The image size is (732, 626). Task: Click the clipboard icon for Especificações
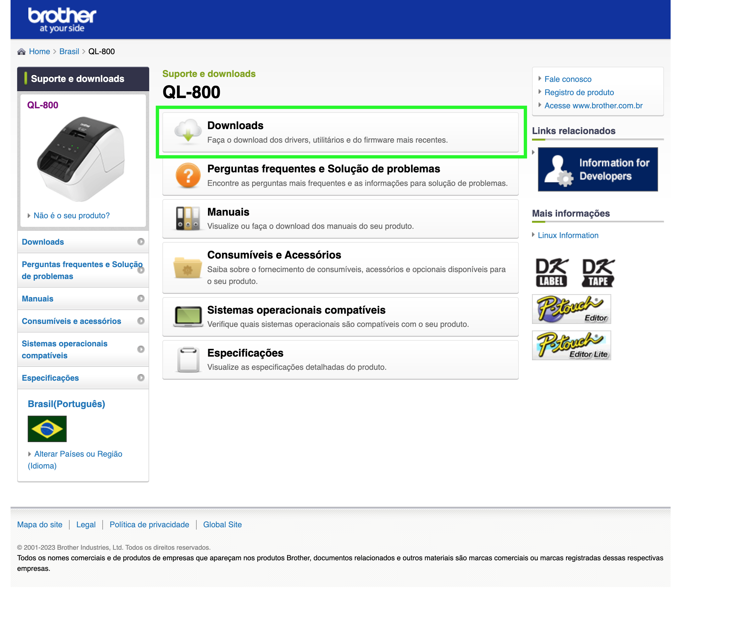click(188, 360)
